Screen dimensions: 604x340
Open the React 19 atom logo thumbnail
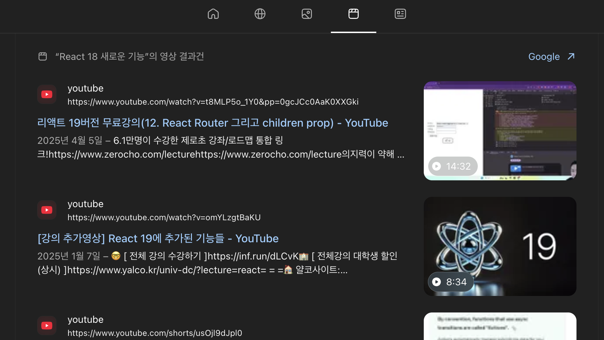click(500, 246)
